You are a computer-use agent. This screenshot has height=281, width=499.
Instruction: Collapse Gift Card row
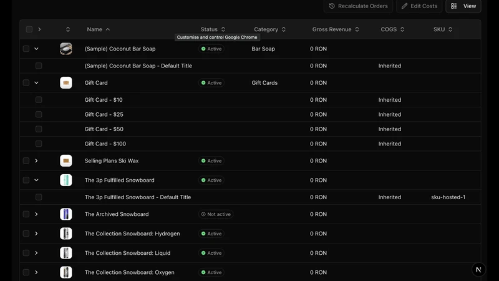click(36, 83)
